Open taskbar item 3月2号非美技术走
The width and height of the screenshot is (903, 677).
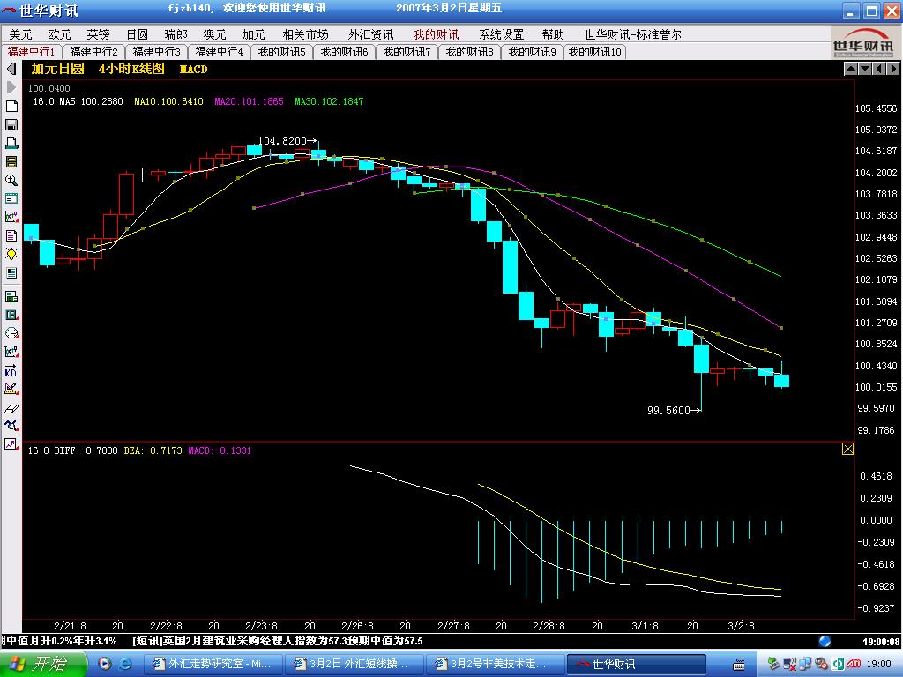[495, 664]
